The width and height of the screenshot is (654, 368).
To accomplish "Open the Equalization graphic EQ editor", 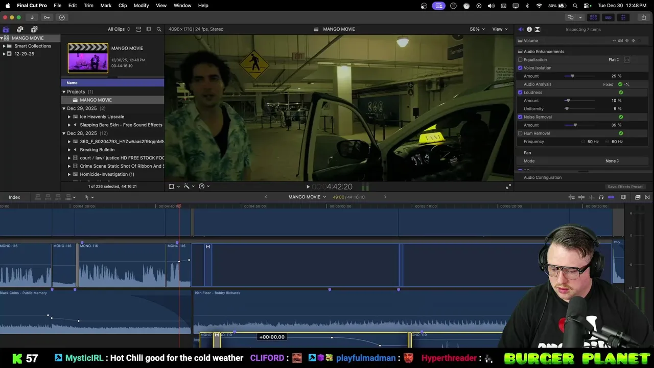I will coord(627,60).
